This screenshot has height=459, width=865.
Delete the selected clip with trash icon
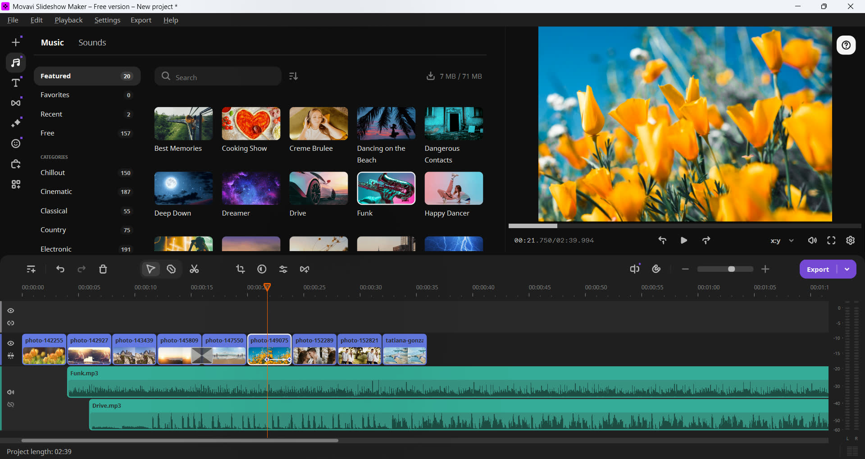pos(103,269)
